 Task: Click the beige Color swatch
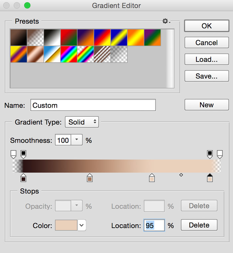point(66,225)
